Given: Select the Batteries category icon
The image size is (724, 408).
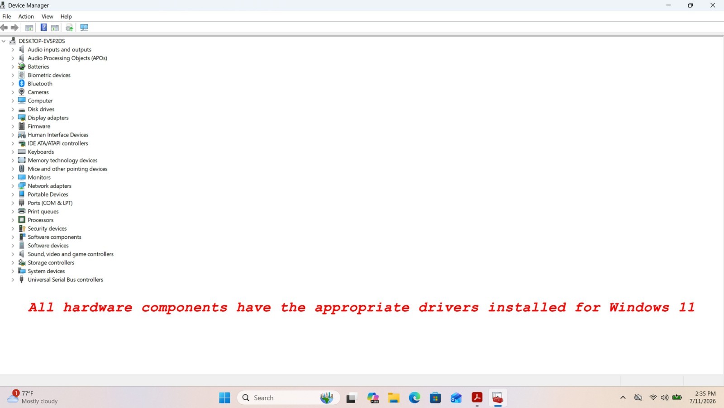Looking at the screenshot, I should point(21,66).
